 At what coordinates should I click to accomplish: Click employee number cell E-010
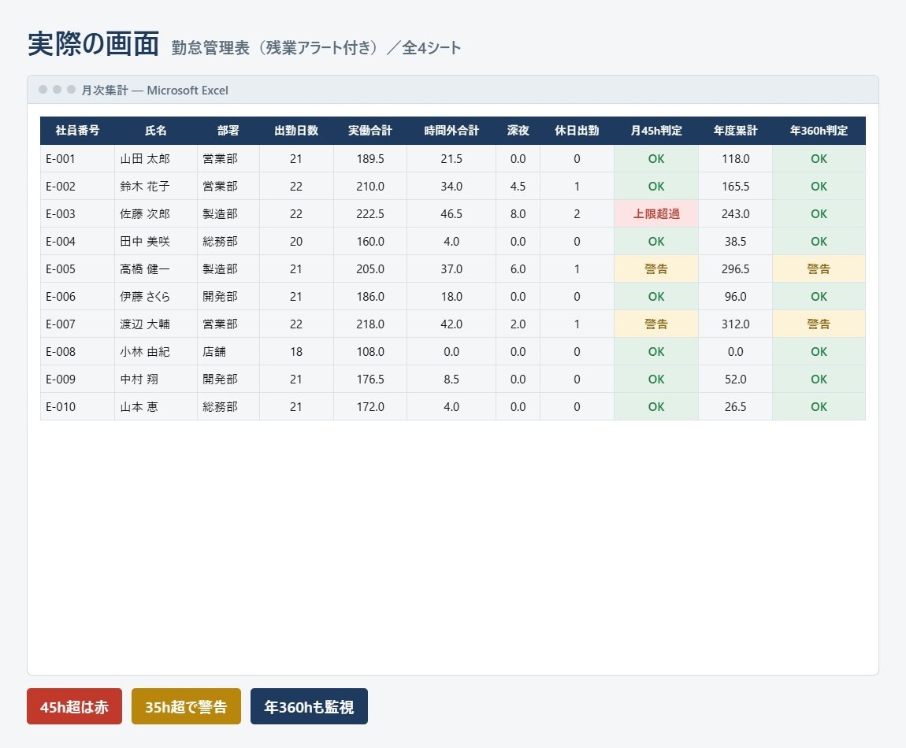click(x=77, y=406)
